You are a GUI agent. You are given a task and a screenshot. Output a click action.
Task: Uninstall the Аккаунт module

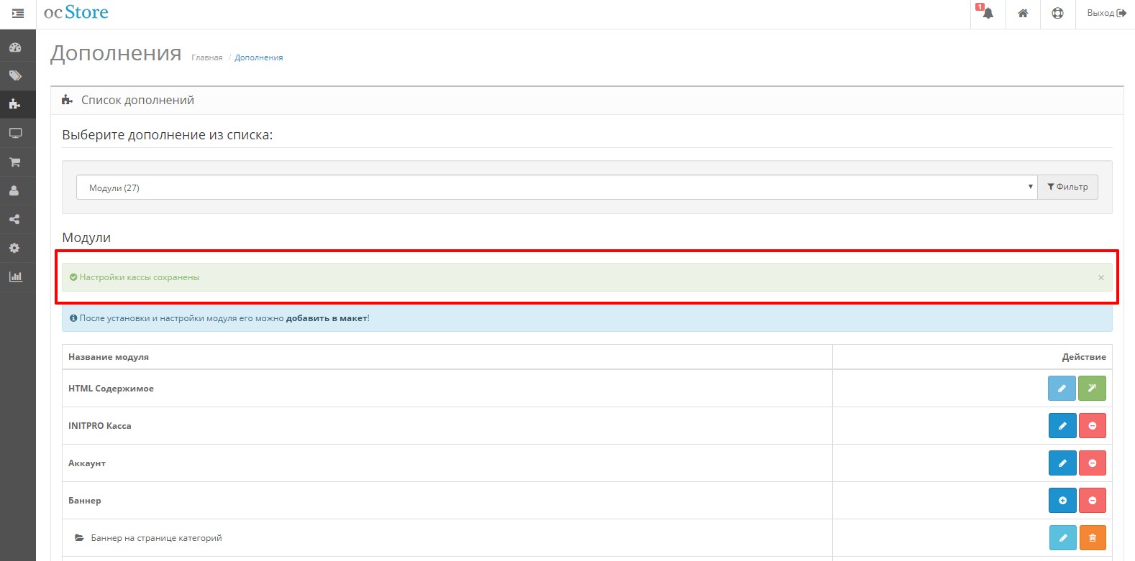(x=1092, y=463)
